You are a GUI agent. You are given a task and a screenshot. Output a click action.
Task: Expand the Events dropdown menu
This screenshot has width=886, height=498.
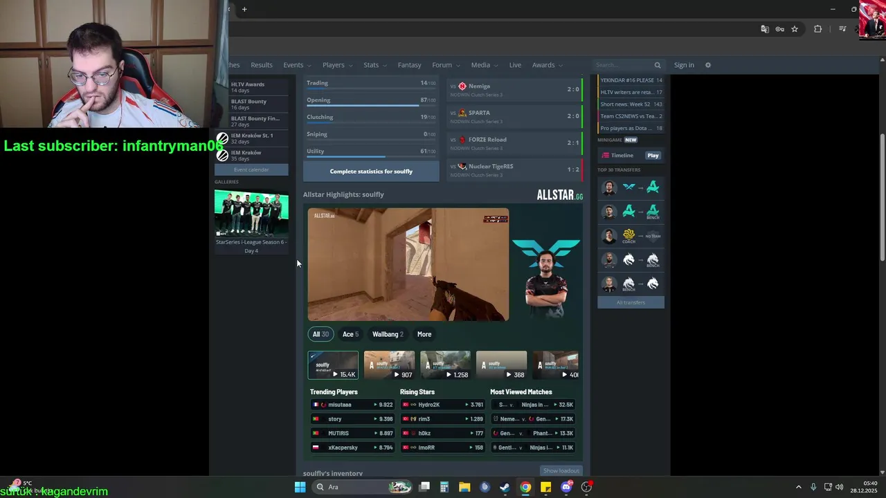tap(296, 65)
